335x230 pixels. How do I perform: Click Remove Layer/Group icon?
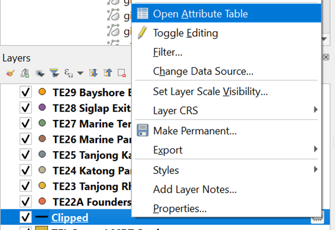pos(122,73)
